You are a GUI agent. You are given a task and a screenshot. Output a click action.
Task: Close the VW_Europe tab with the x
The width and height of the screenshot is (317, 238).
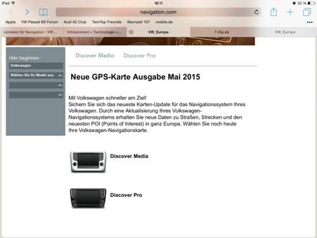point(131,32)
